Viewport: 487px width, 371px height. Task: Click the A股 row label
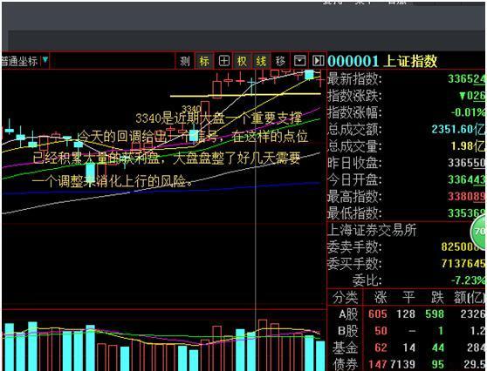click(348, 314)
